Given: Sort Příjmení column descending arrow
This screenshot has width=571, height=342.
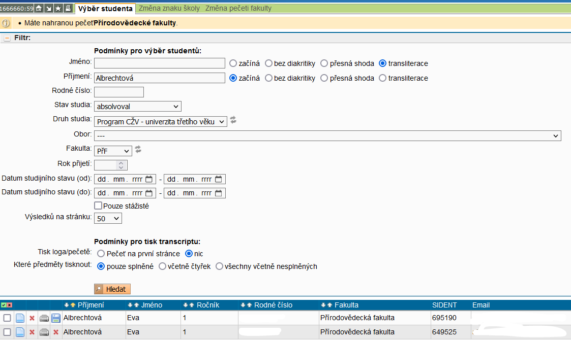Looking at the screenshot, I should coord(67,305).
